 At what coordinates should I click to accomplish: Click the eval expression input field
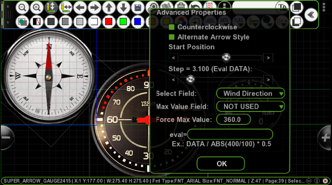[230, 135]
